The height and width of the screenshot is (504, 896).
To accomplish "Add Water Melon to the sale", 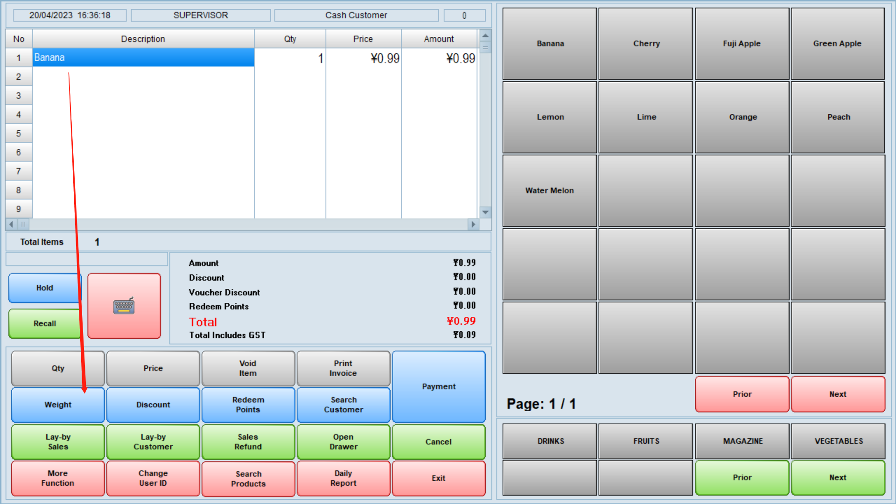I will coord(550,190).
